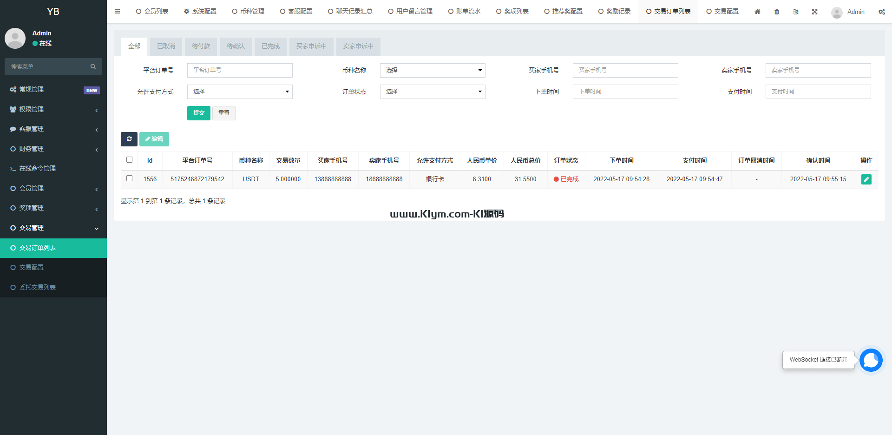
Task: Open the 币种名称 dropdown
Action: pyautogui.click(x=433, y=70)
